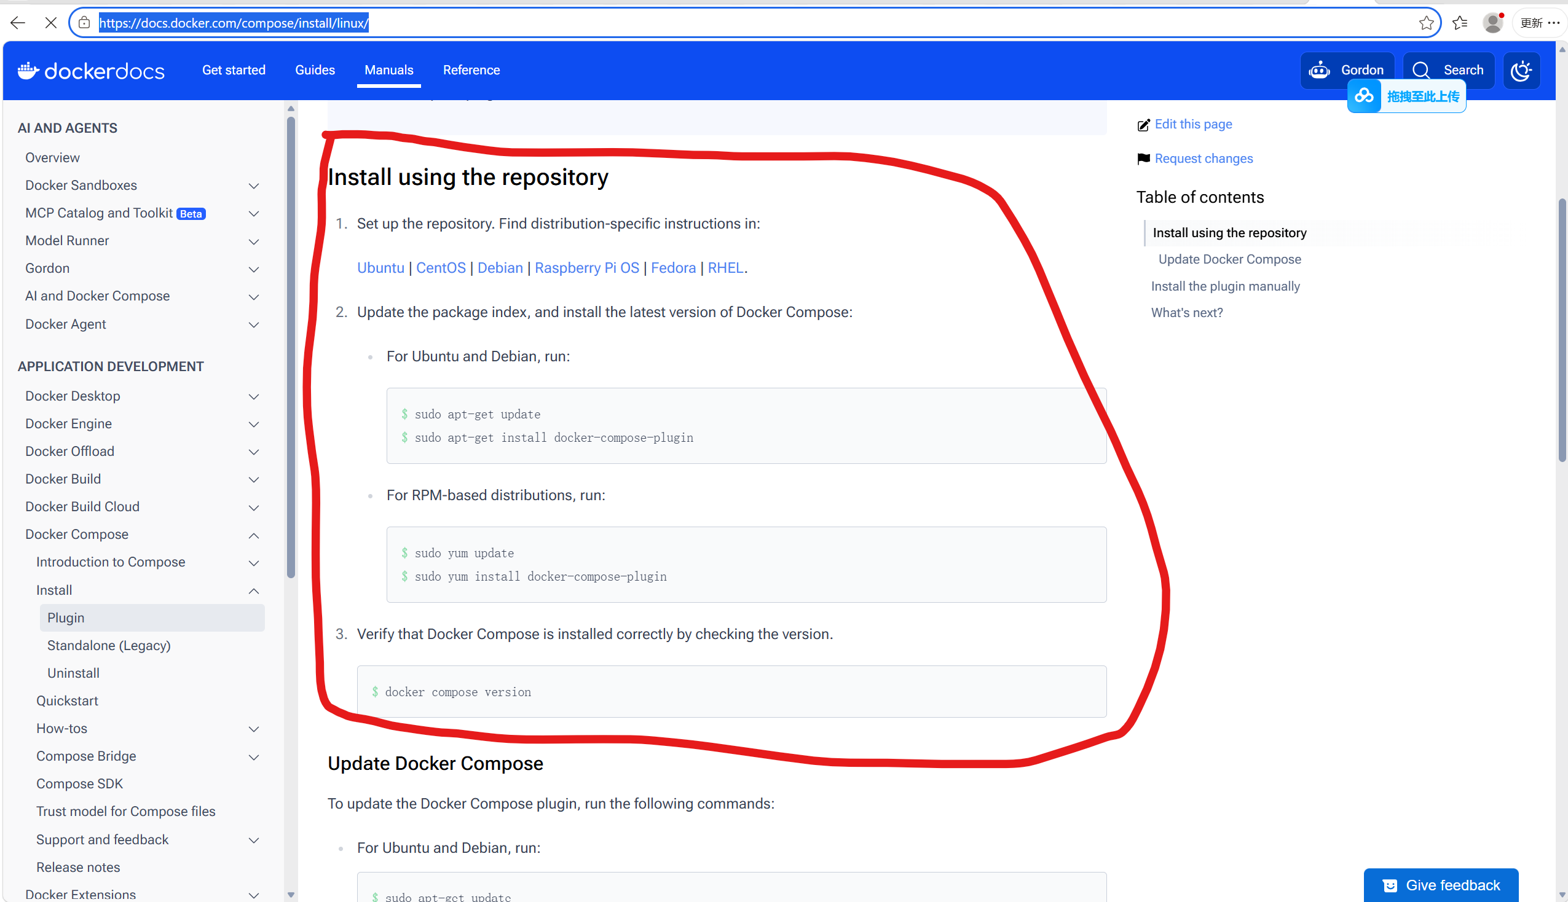Collapse the Install section chevron
This screenshot has width=1568, height=902.
pos(253,592)
